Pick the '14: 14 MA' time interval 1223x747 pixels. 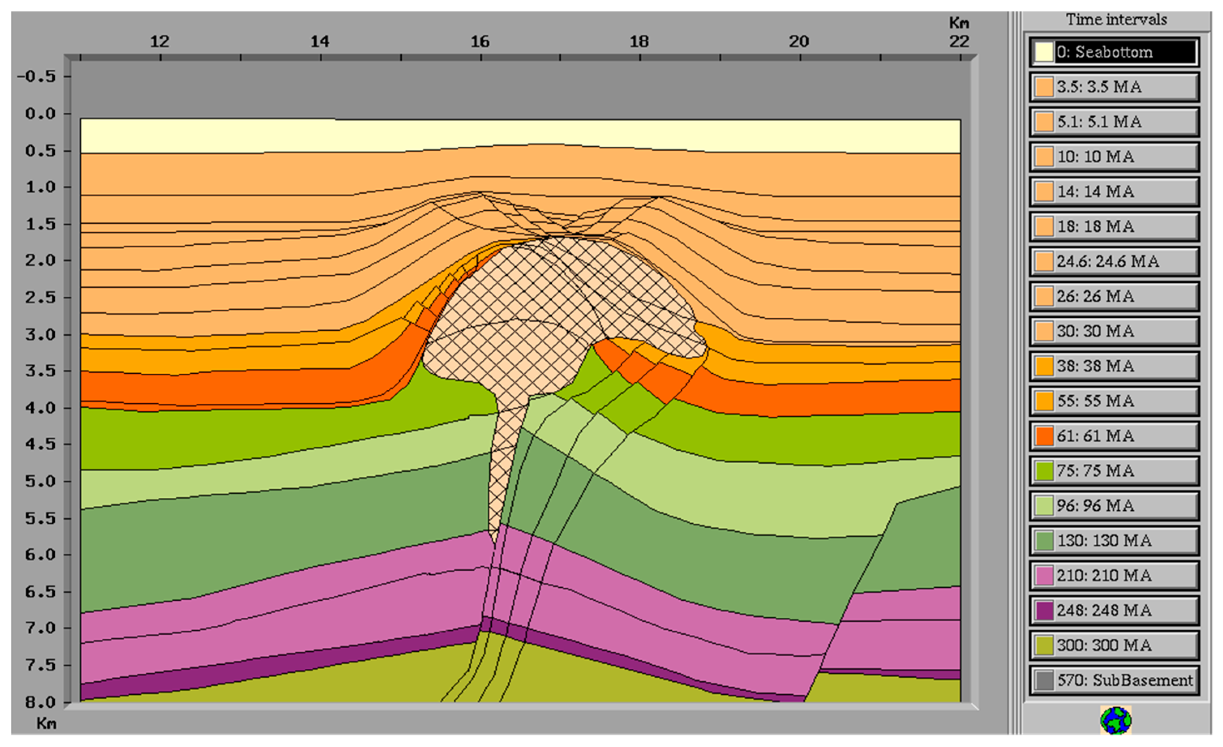tap(1114, 192)
